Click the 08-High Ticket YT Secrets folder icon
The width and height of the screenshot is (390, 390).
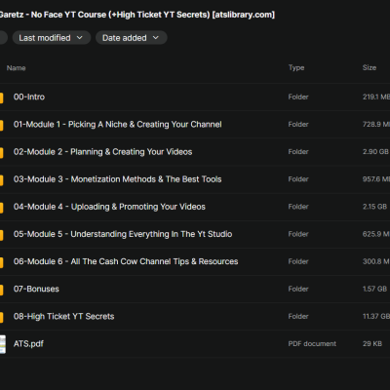click(1, 317)
